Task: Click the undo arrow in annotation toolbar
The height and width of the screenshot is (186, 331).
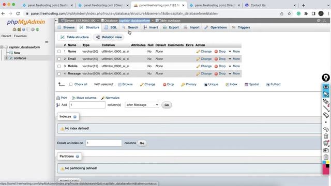Action: (326, 129)
